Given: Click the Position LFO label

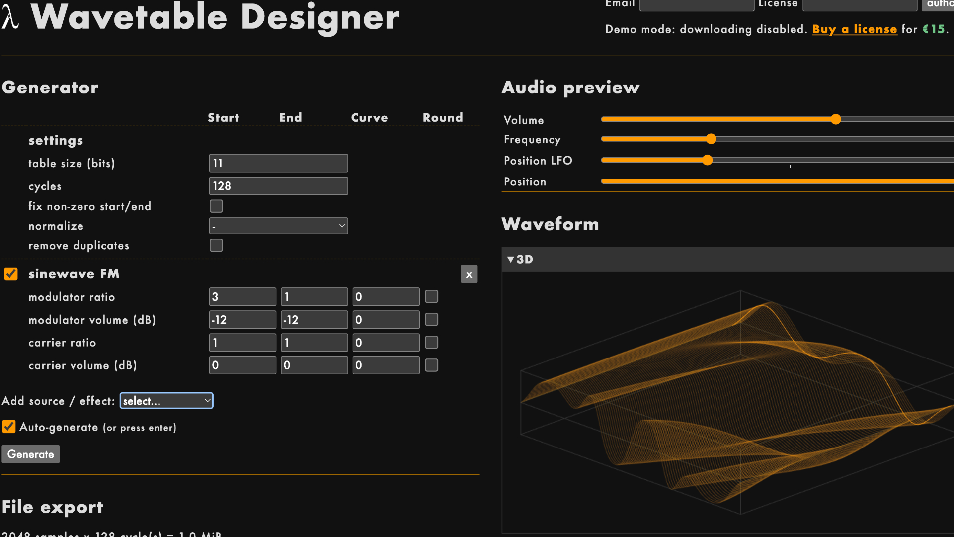Looking at the screenshot, I should pyautogui.click(x=538, y=161).
